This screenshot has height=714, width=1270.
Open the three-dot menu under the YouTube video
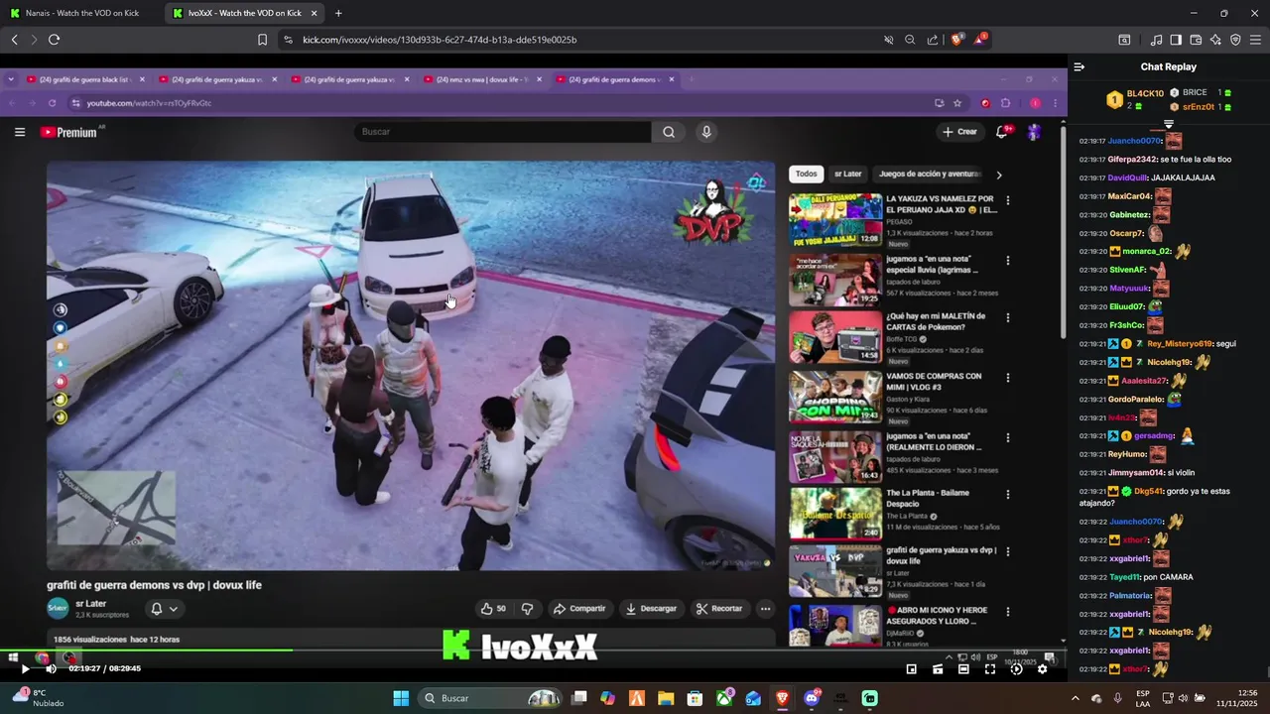(x=765, y=608)
